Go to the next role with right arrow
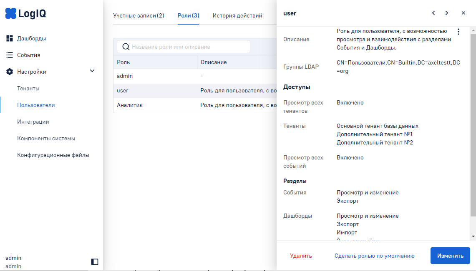The width and height of the screenshot is (476, 271). click(x=447, y=13)
